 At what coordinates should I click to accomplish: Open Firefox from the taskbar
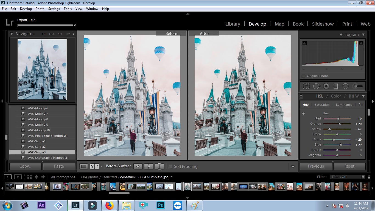109,206
